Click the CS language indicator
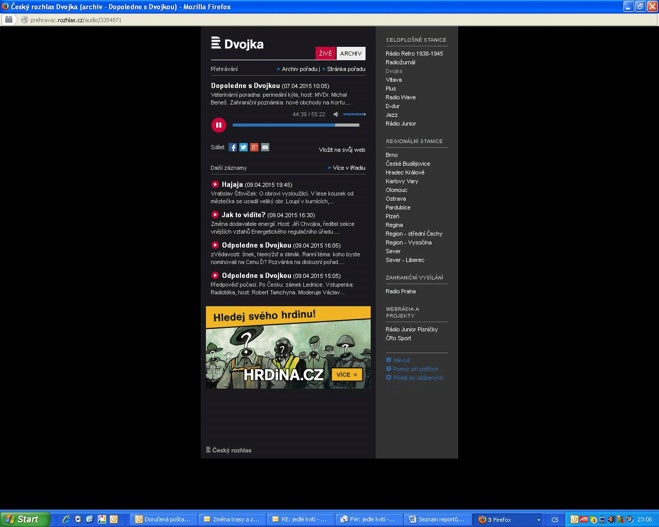This screenshot has height=527, width=659. pos(555,520)
